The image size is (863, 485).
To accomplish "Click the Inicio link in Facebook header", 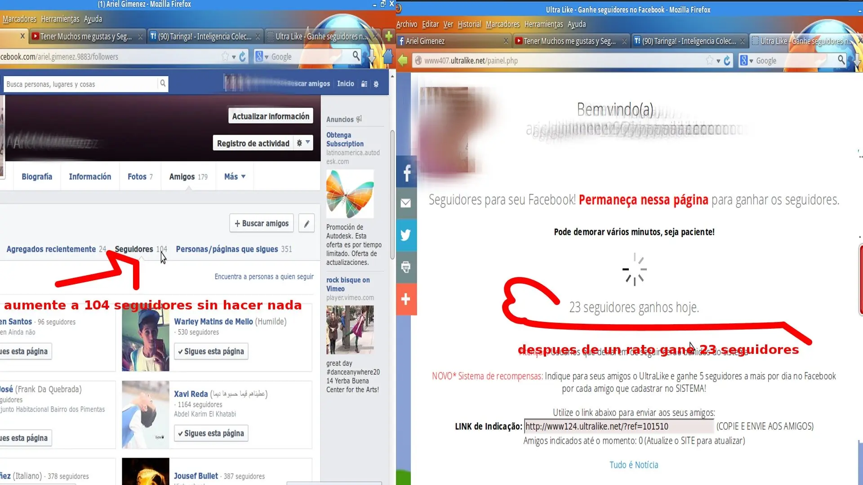I will 346,84.
